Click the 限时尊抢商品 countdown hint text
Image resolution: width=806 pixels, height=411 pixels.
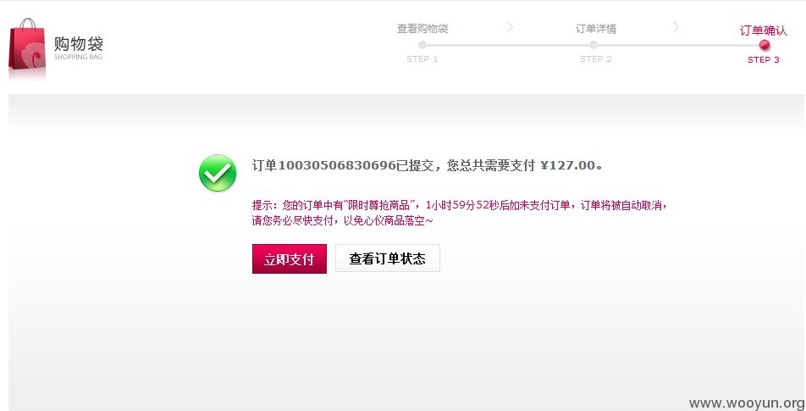click(x=460, y=213)
